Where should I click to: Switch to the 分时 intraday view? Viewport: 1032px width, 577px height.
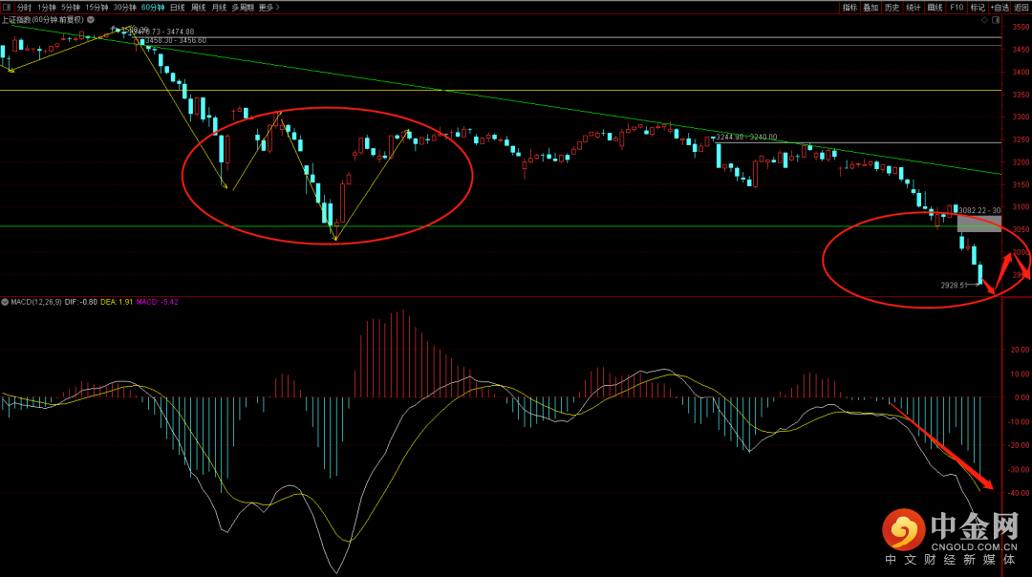[x=25, y=7]
